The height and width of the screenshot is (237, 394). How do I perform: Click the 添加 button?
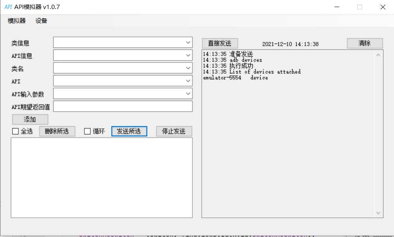(x=30, y=119)
